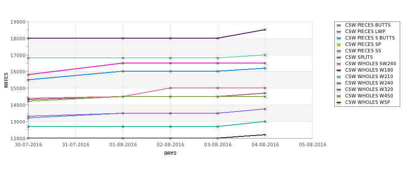
Task: Click the W210 data point at 17000 on 04-08-2016
Action: [265, 55]
